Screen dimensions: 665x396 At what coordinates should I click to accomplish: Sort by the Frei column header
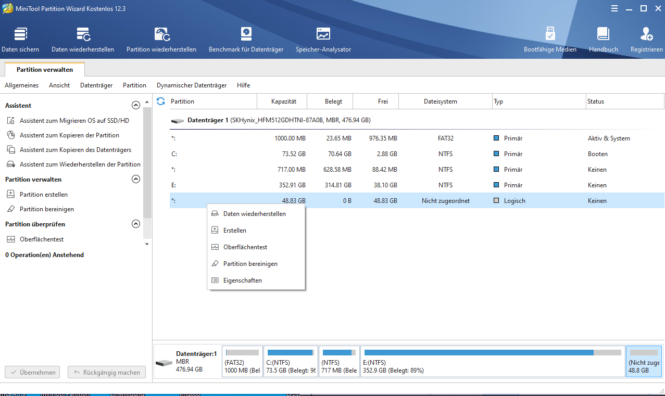(x=376, y=101)
